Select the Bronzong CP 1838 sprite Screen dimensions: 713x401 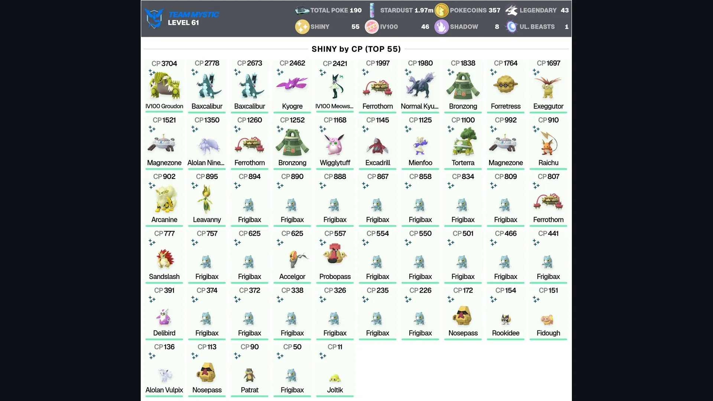tap(463, 86)
